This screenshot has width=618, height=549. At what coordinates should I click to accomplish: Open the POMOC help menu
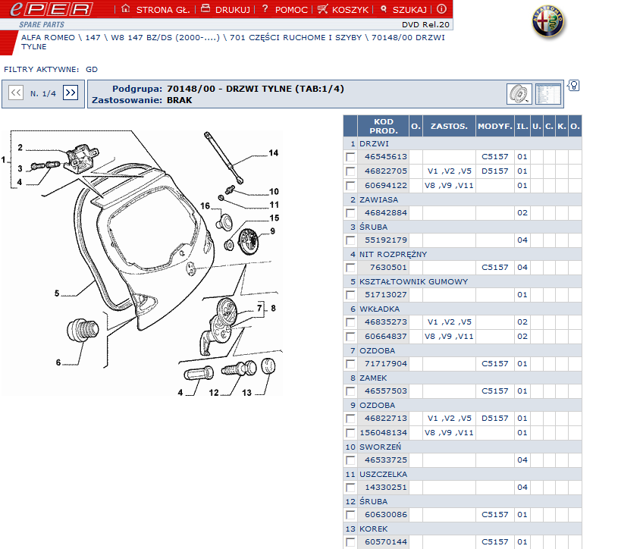pyautogui.click(x=284, y=10)
